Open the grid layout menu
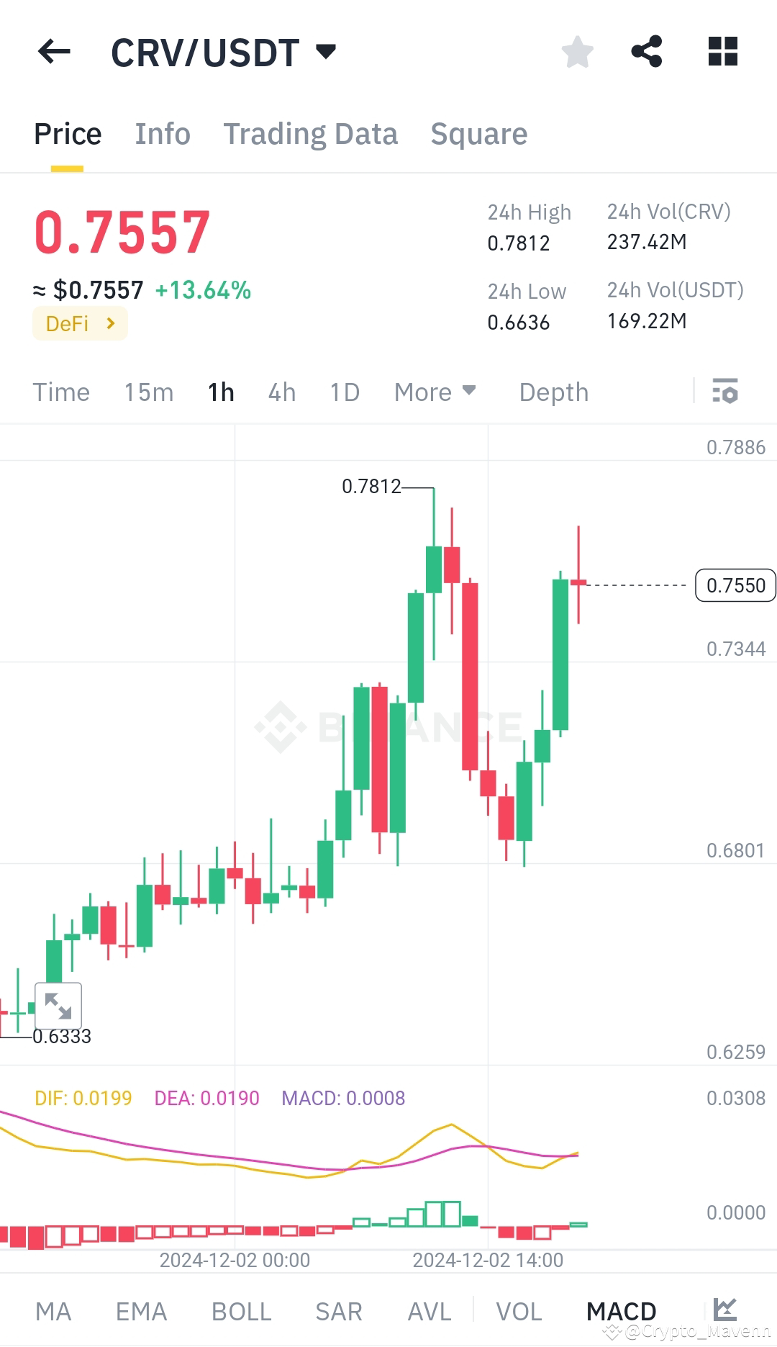Viewport: 777px width, 1347px height. 722,51
